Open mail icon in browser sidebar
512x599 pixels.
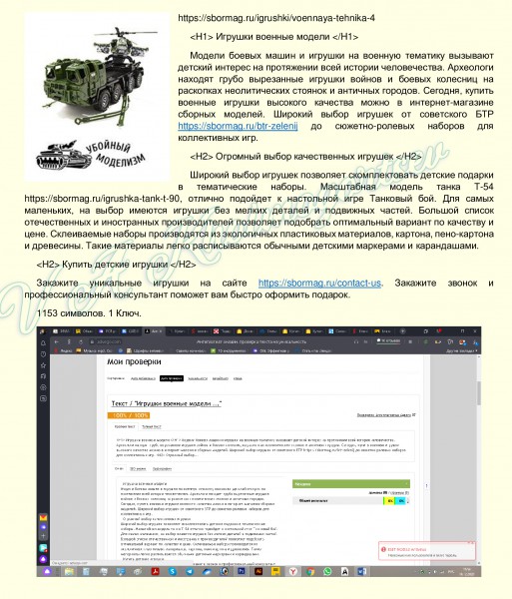[x=43, y=517]
